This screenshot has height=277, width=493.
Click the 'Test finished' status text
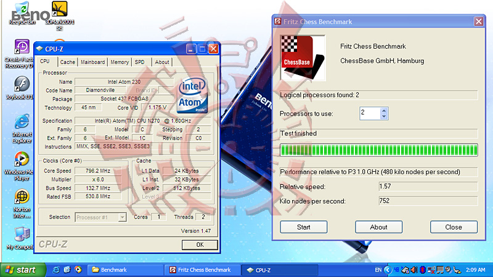pos(298,133)
